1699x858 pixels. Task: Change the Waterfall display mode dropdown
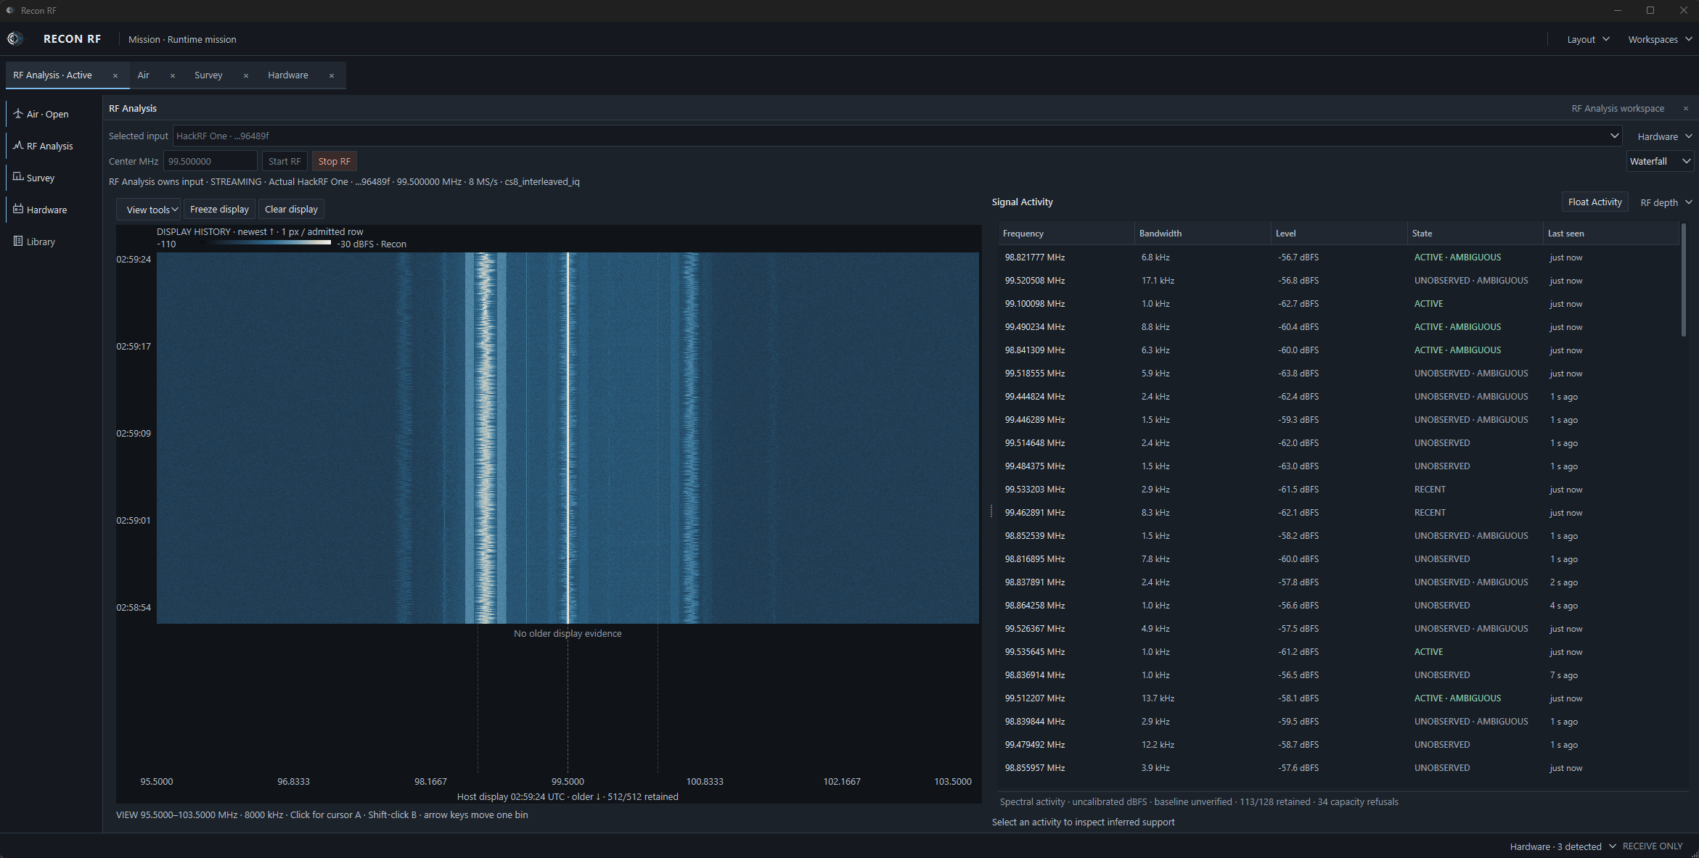click(x=1661, y=161)
